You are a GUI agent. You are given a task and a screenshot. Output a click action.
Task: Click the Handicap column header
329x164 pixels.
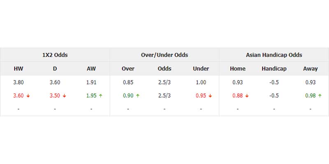pyautogui.click(x=274, y=68)
